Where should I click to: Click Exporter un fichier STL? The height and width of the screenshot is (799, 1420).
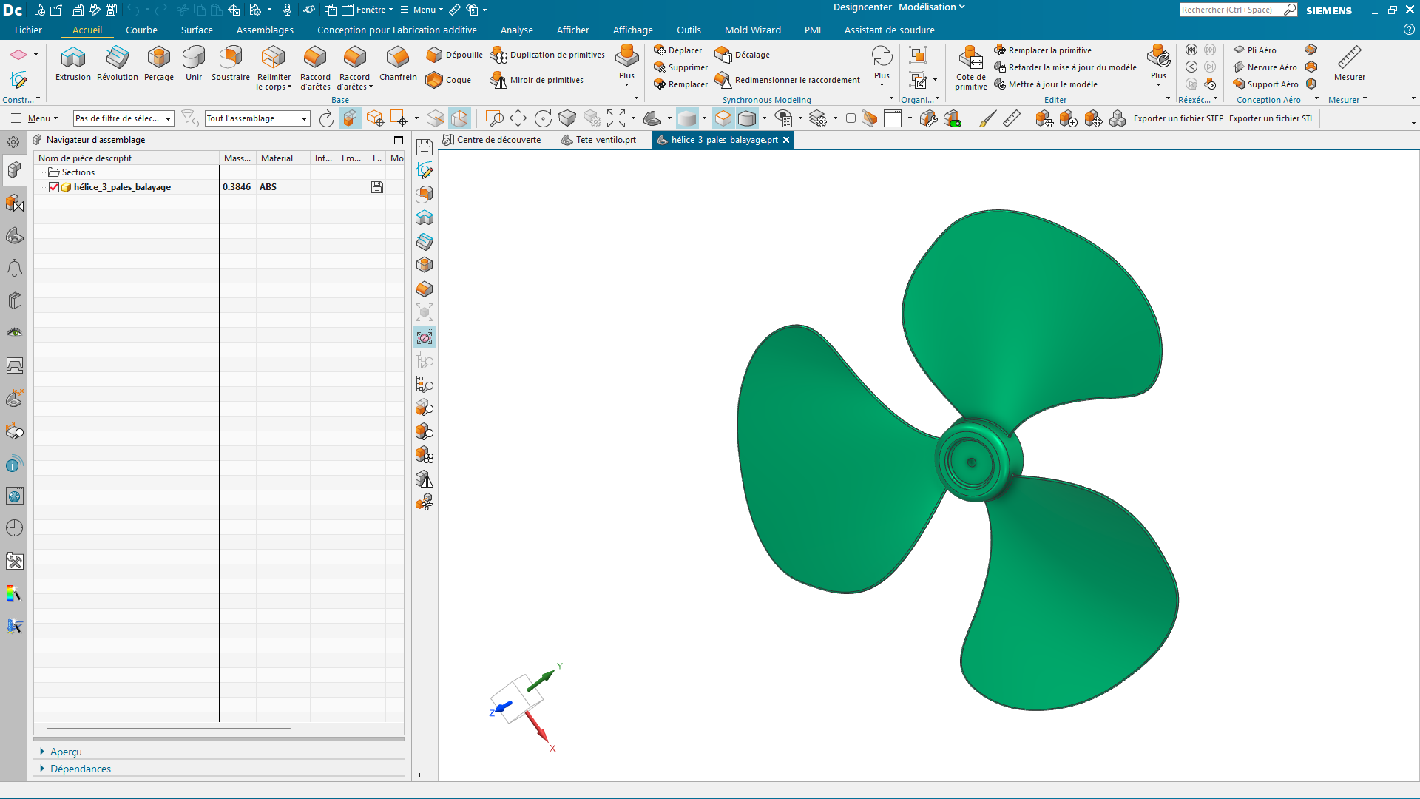tap(1271, 118)
